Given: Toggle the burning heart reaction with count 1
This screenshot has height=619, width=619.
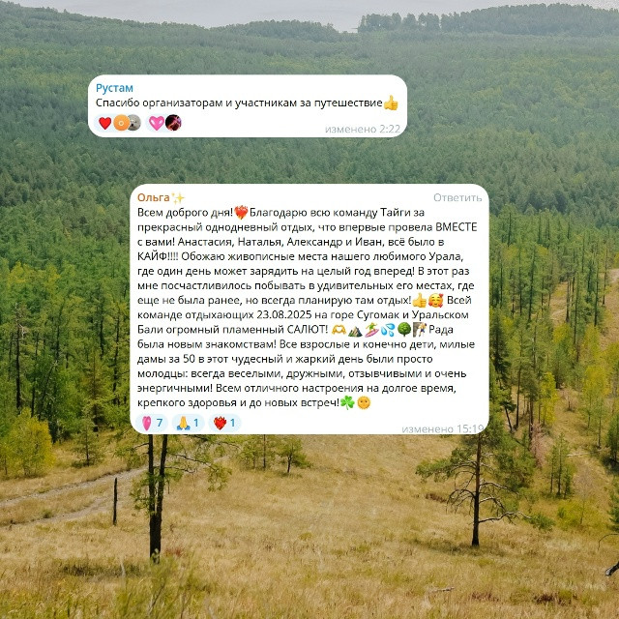Looking at the screenshot, I should click(224, 423).
